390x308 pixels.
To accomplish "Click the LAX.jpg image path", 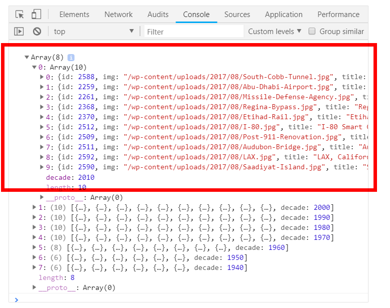I will pos(199,157).
